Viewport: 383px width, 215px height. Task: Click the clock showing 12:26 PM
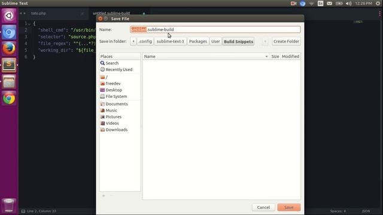click(x=363, y=4)
